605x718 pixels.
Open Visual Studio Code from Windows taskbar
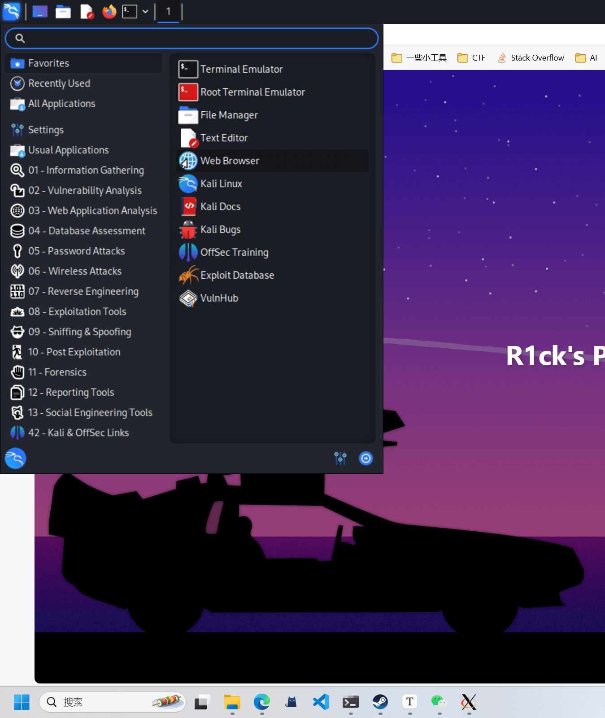pyautogui.click(x=321, y=702)
